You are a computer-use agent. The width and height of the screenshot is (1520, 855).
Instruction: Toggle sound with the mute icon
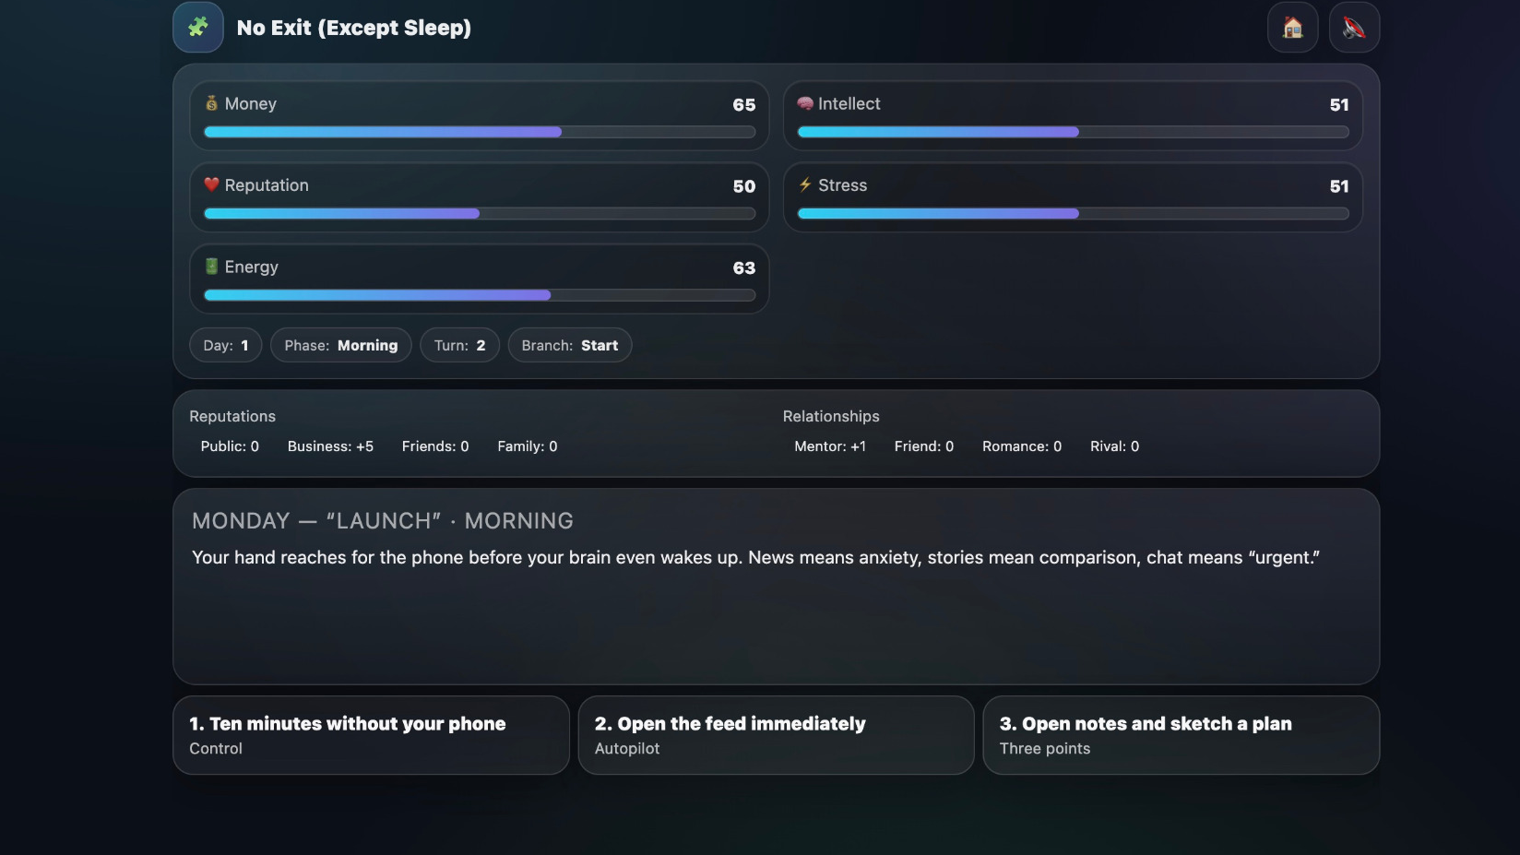[1353, 28]
